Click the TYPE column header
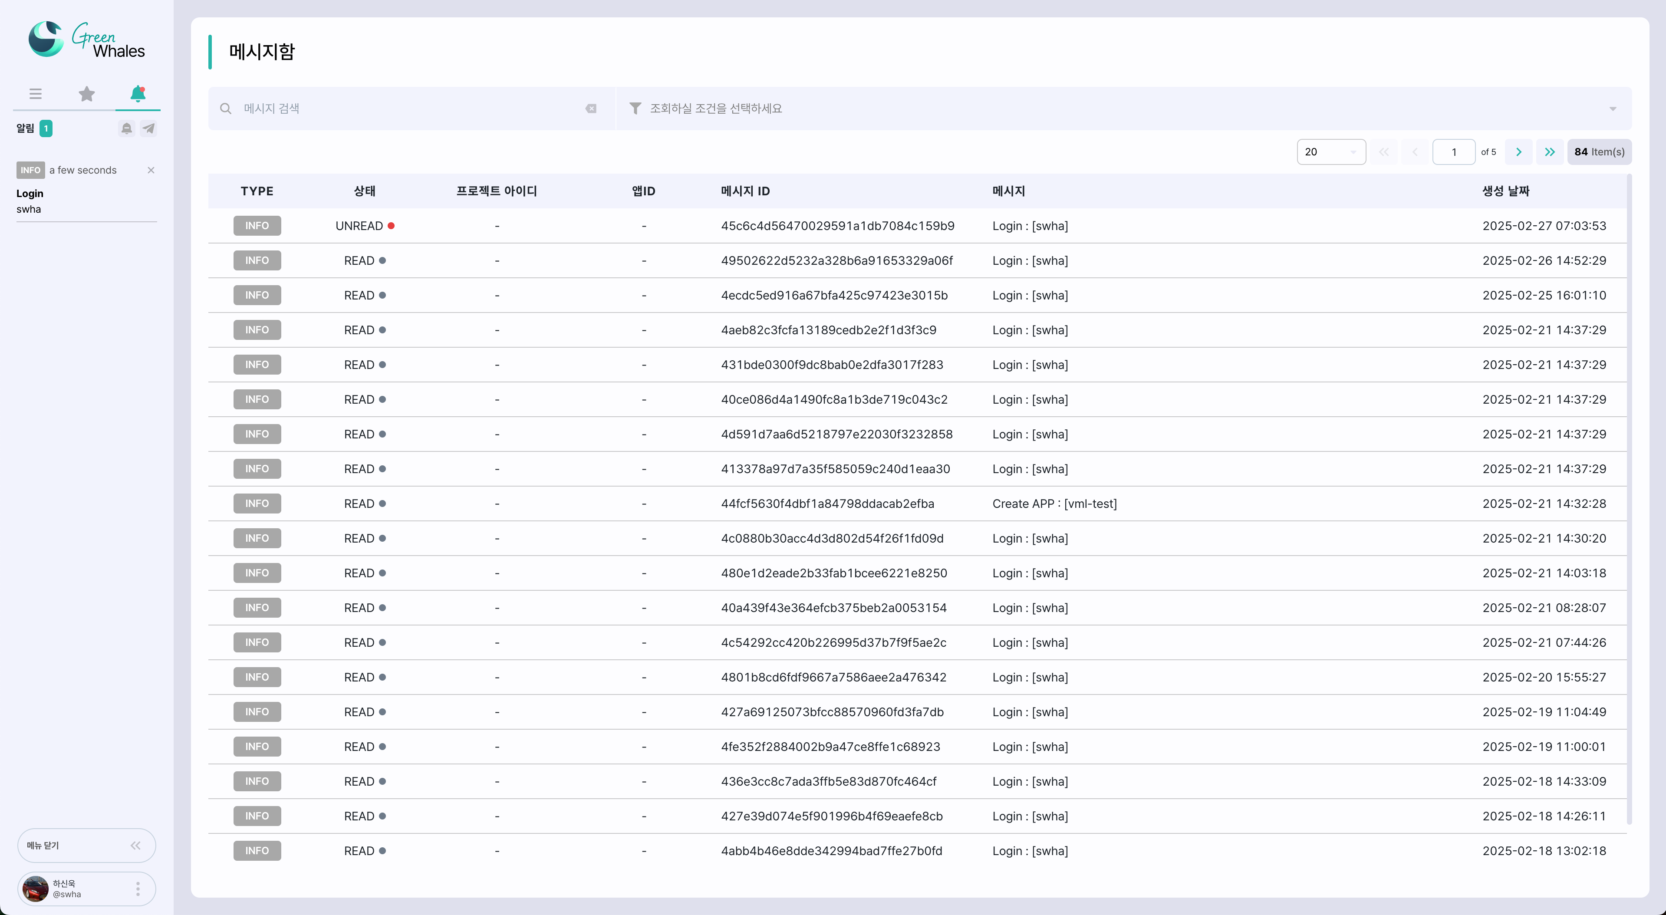The height and width of the screenshot is (915, 1666). (x=257, y=191)
